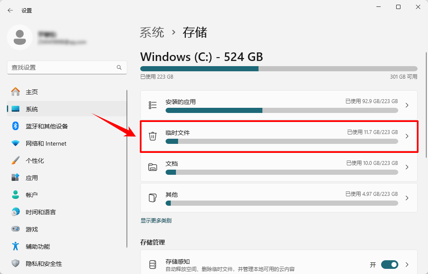Click the folder icon beside 文档
This screenshot has width=428, height=274.
(153, 167)
